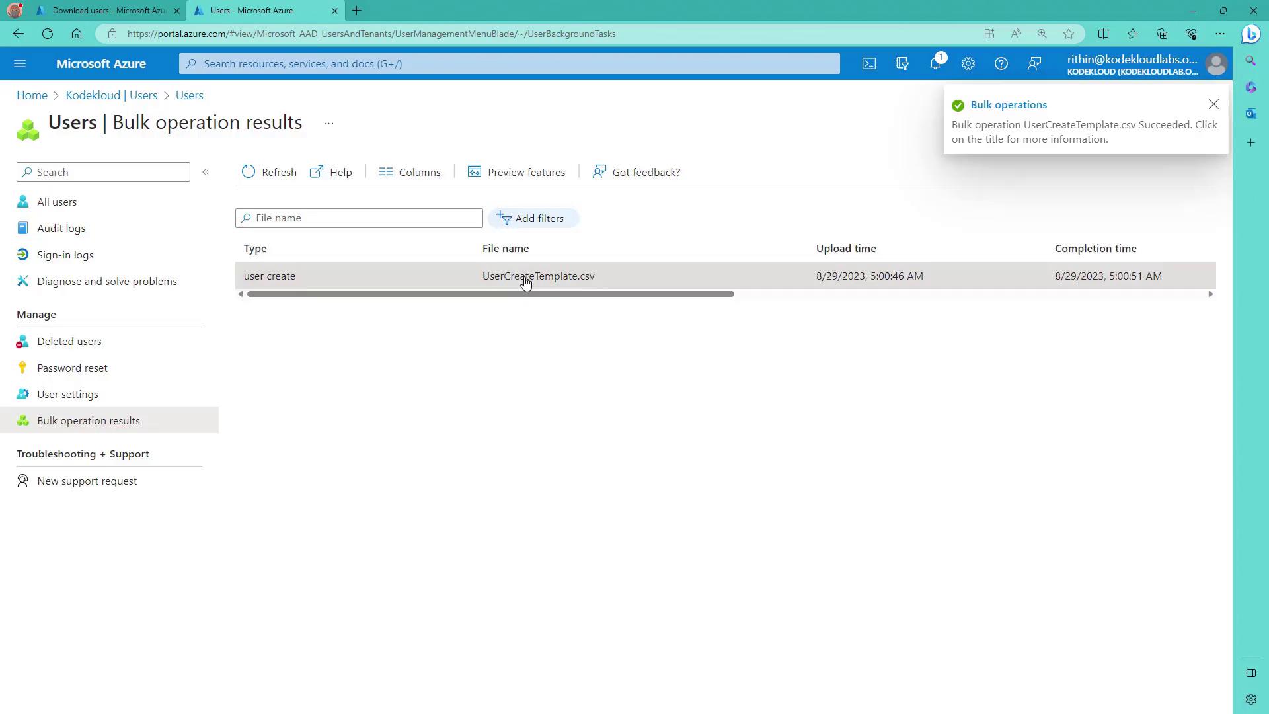Screen dimensions: 1269x714
Task: Click the help question mark icon
Action: (x=1001, y=63)
